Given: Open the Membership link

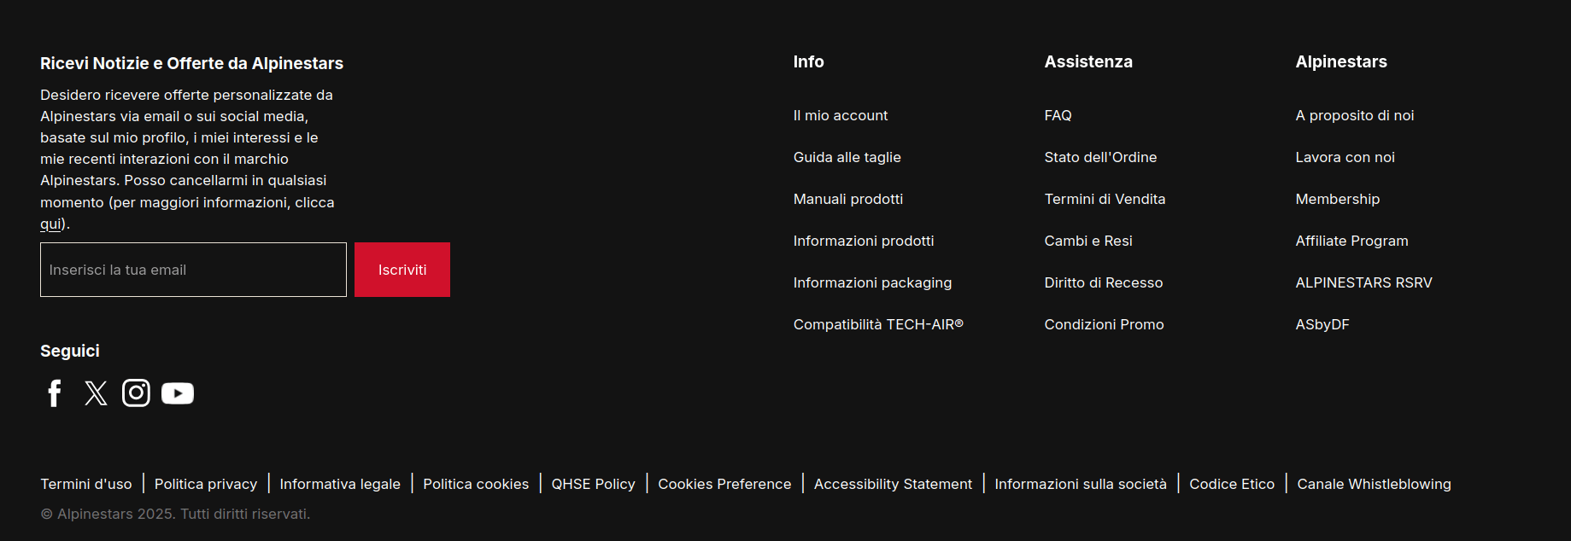Looking at the screenshot, I should click(x=1337, y=199).
